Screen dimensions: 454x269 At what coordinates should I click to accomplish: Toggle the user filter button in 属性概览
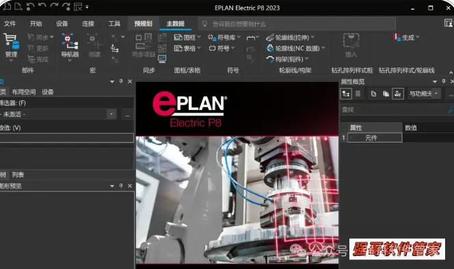398,94
